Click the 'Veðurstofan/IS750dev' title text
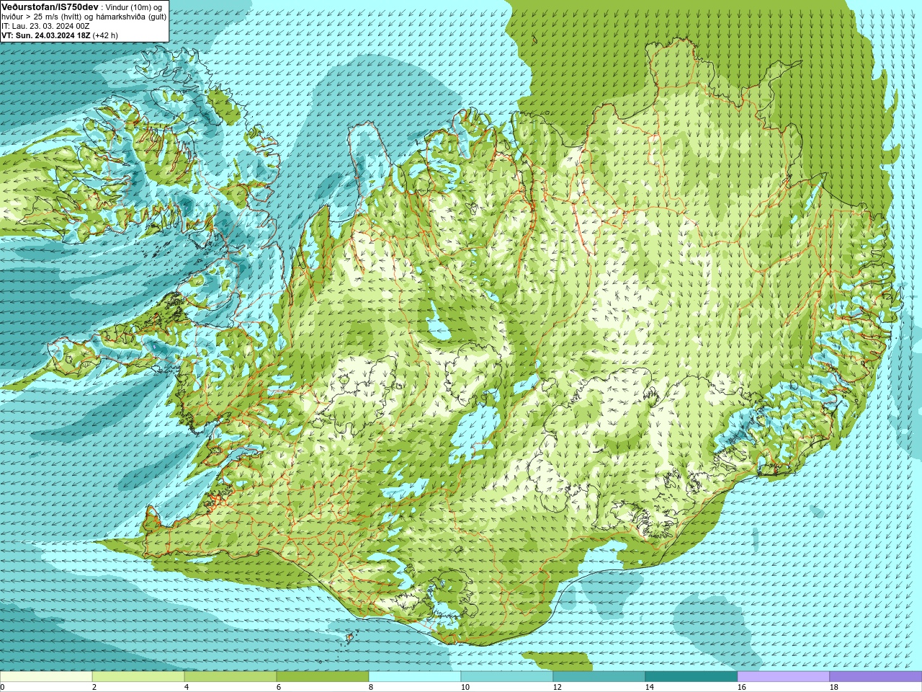This screenshot has width=922, height=692. [50, 6]
